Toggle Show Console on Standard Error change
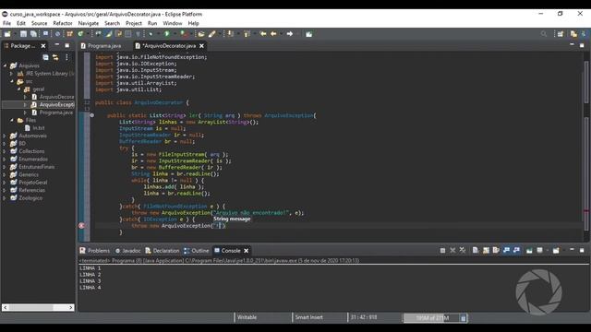The image size is (591, 332). (x=516, y=250)
